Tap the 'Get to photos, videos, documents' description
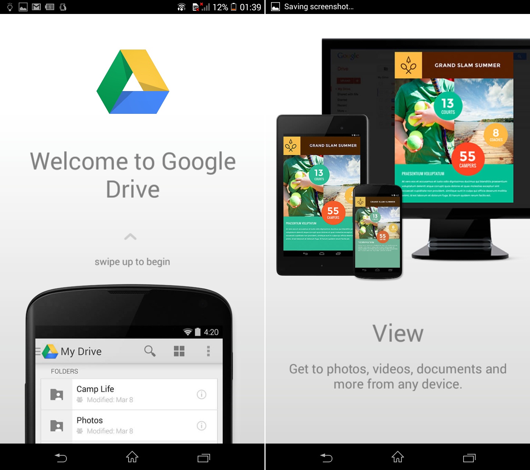Viewport: 530px width, 470px height. 398,376
